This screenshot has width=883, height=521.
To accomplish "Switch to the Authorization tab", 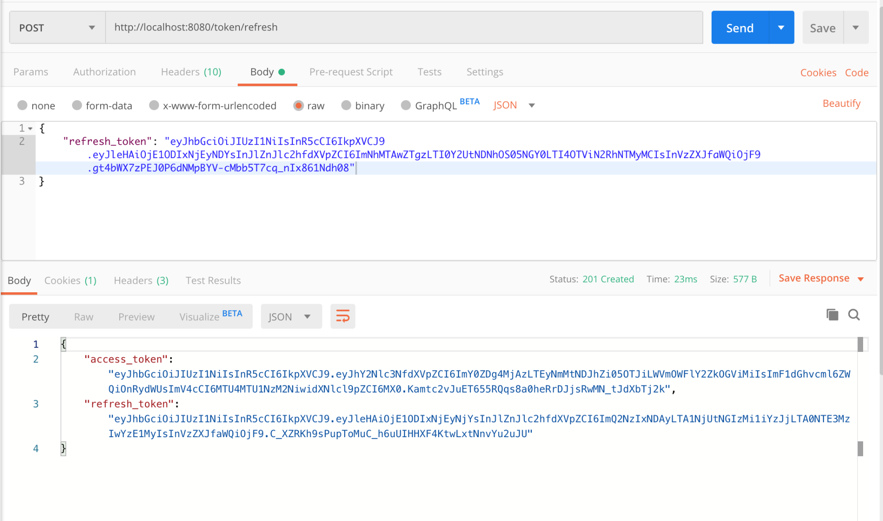I will tap(104, 72).
